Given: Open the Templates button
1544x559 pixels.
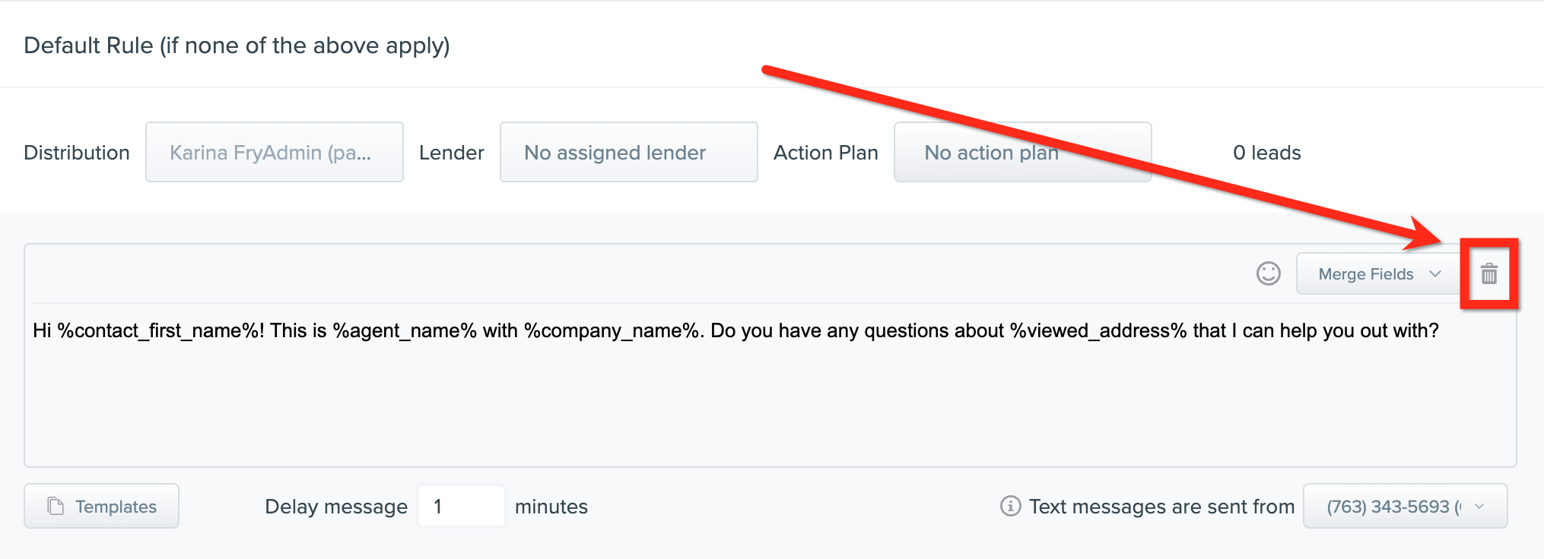Looking at the screenshot, I should 101,506.
